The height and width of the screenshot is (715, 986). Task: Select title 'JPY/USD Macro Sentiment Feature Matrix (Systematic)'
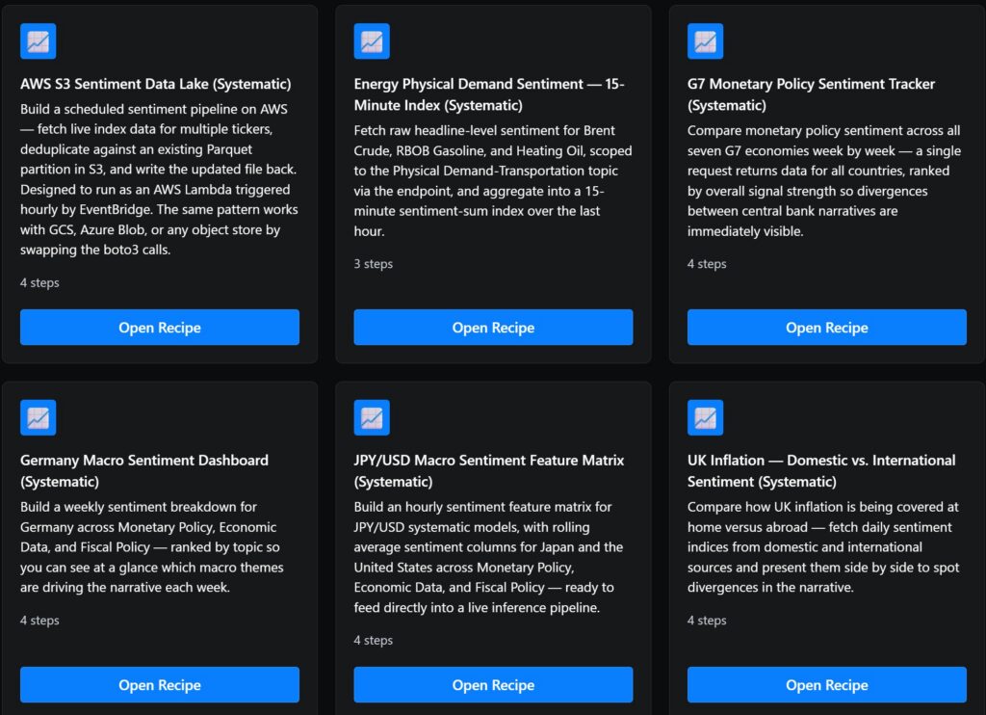coord(489,471)
